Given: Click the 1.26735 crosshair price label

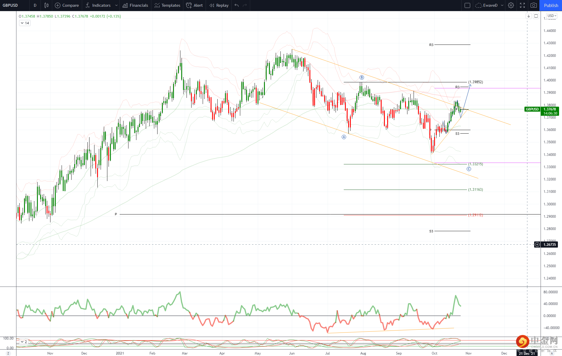Looking at the screenshot, I should 549,244.
